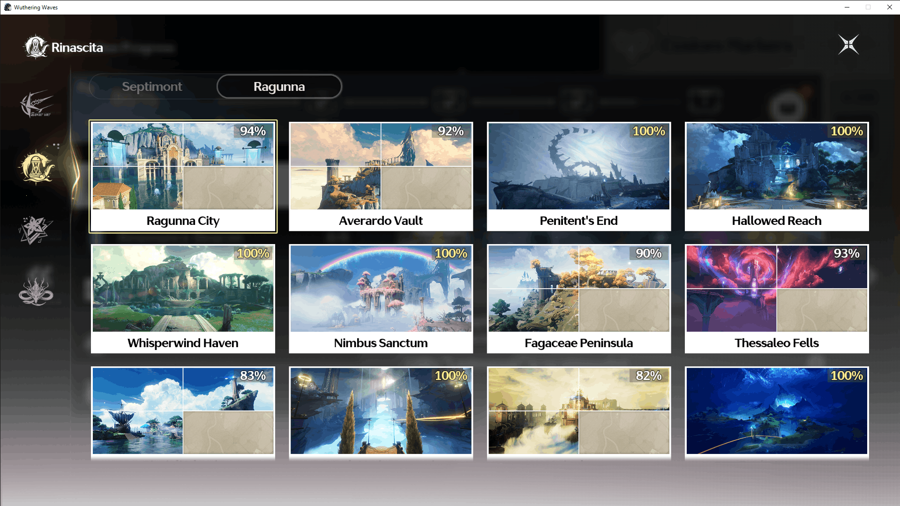
Task: Click the Rinascita emblem beside the title
Action: (36, 47)
